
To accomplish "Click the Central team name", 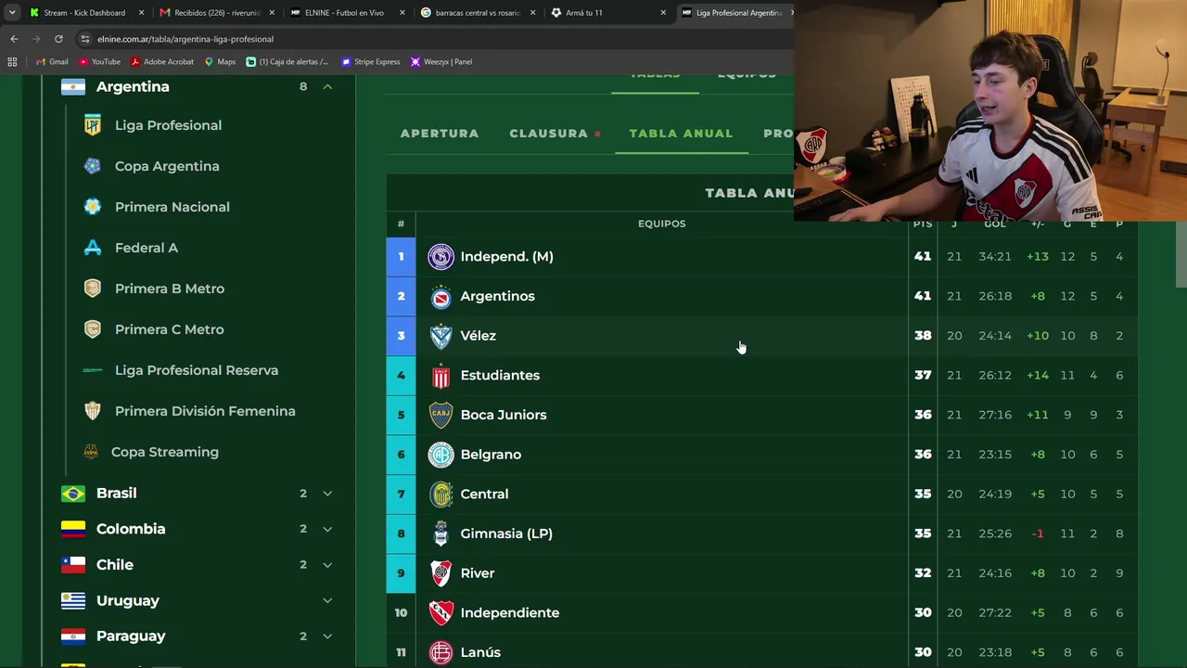I will 484,495.
